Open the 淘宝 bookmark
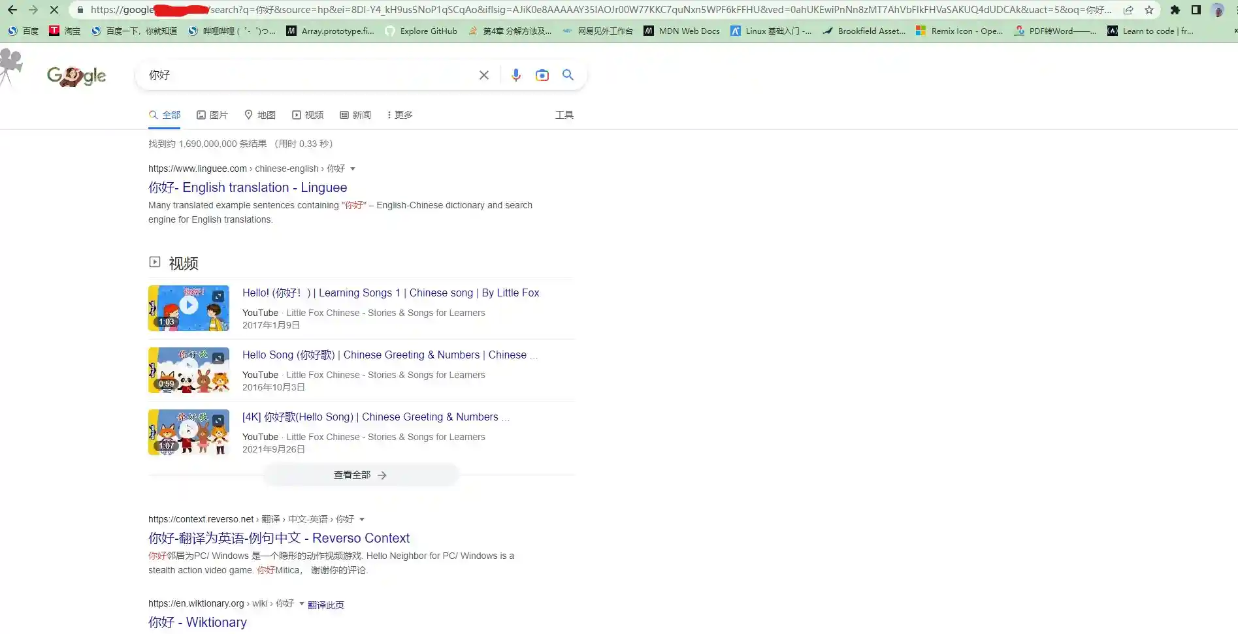This screenshot has height=634, width=1238. coord(65,31)
